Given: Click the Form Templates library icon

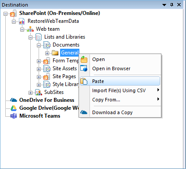Looking at the screenshot, I should pos(47,61).
